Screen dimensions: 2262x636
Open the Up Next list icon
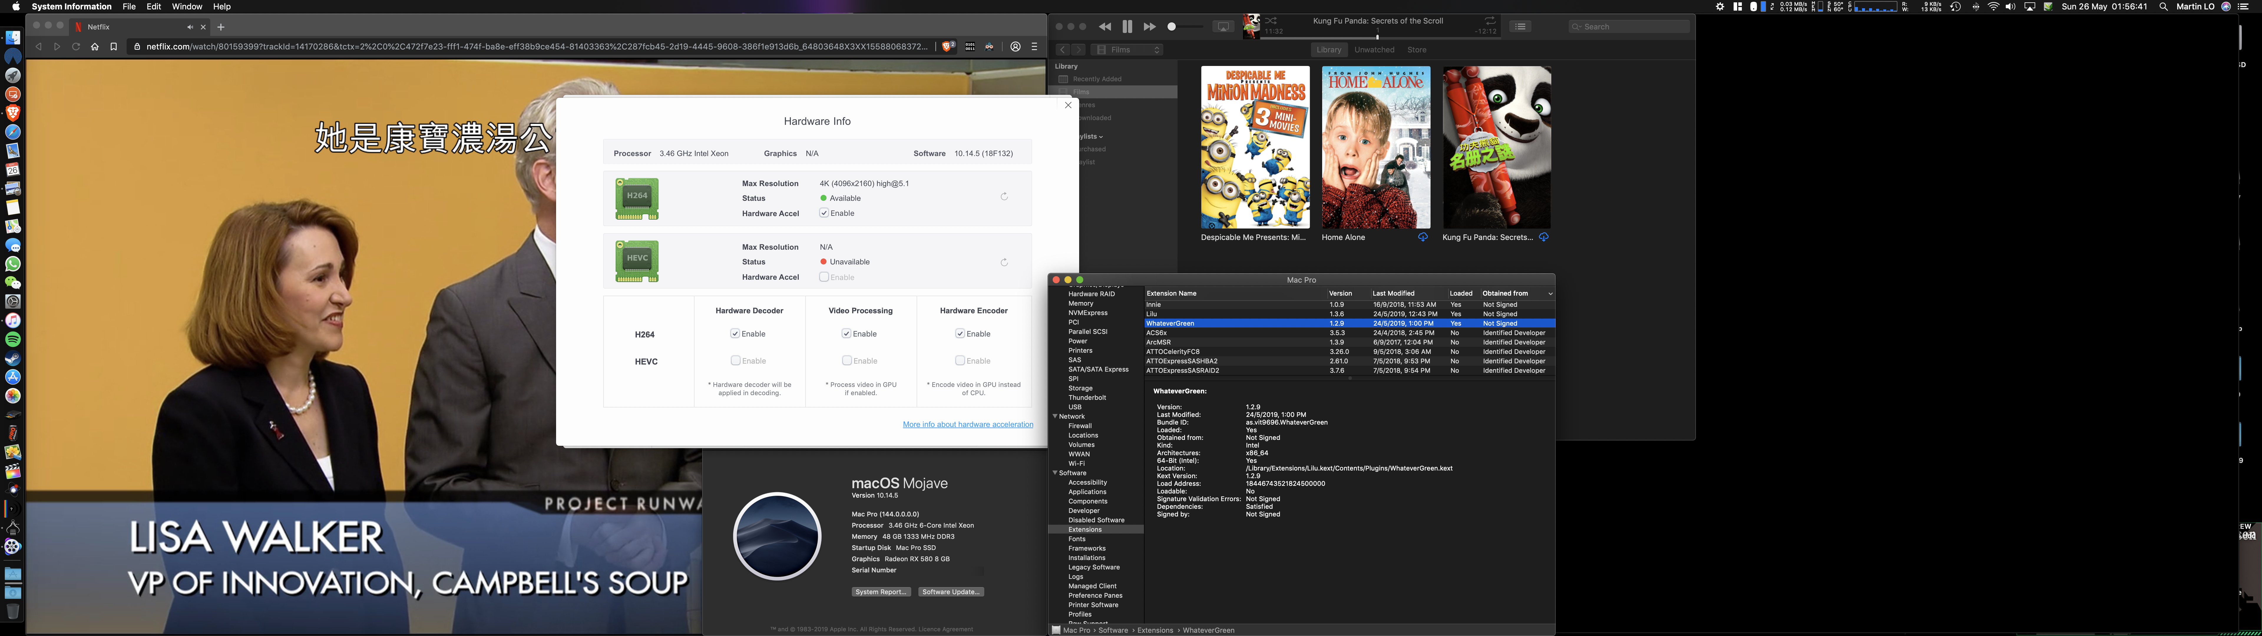click(1520, 26)
